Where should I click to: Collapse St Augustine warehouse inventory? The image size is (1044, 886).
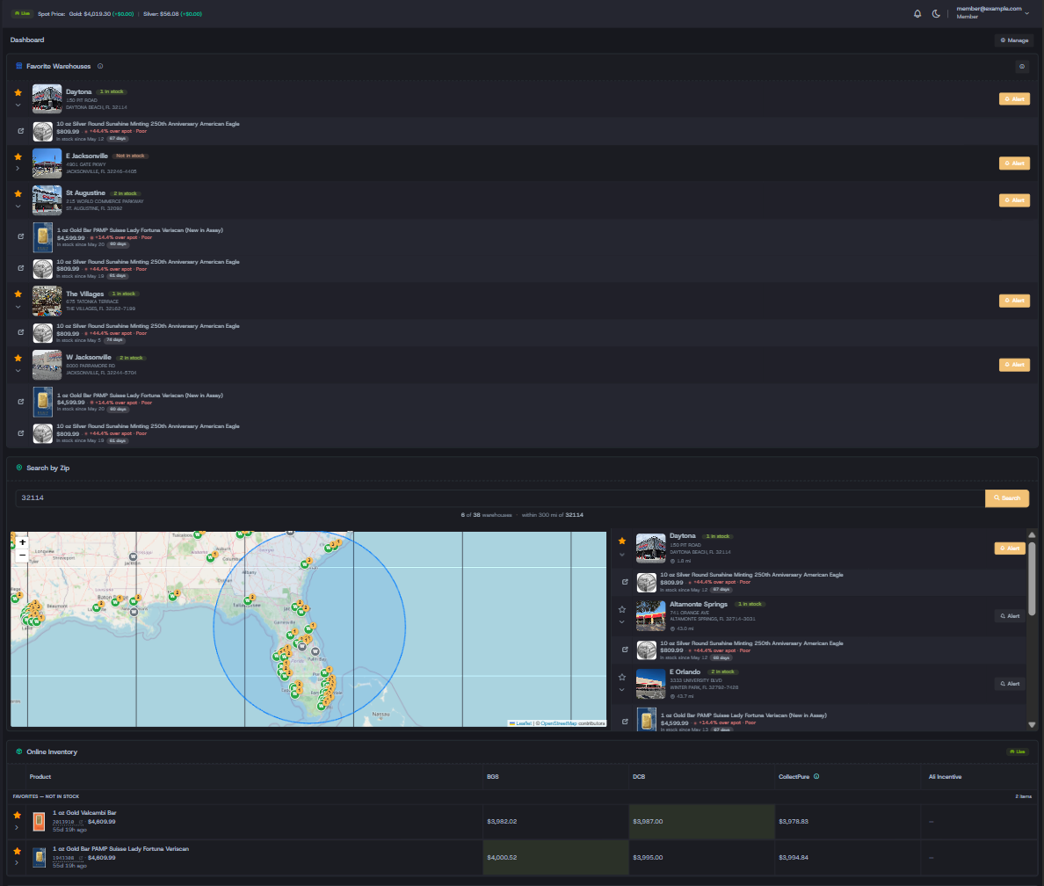(18, 207)
